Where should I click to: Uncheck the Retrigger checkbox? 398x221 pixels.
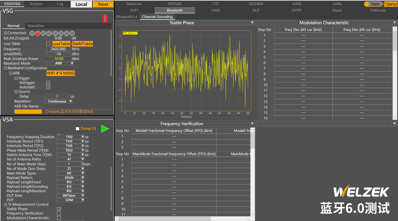click(x=48, y=83)
